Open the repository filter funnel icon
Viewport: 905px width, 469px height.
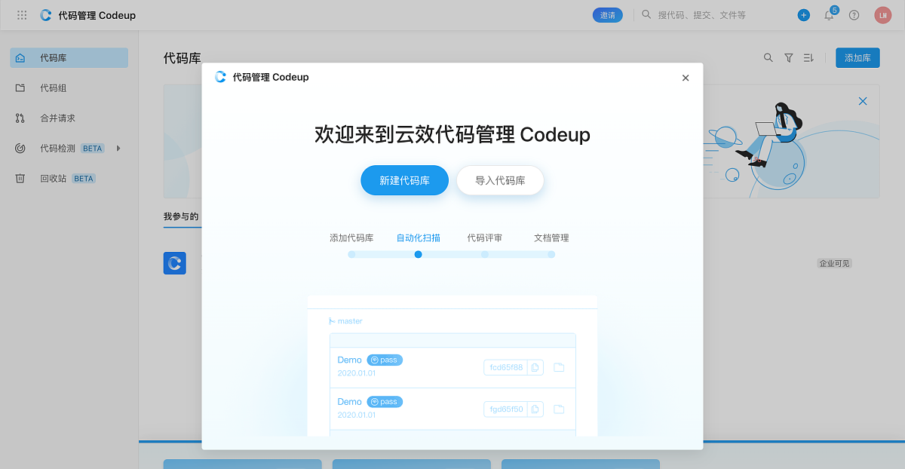(788, 58)
